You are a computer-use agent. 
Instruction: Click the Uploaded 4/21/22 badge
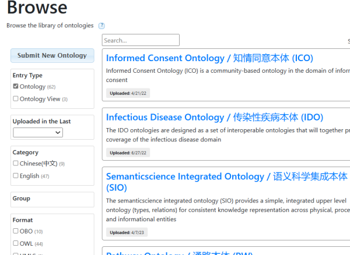point(128,93)
